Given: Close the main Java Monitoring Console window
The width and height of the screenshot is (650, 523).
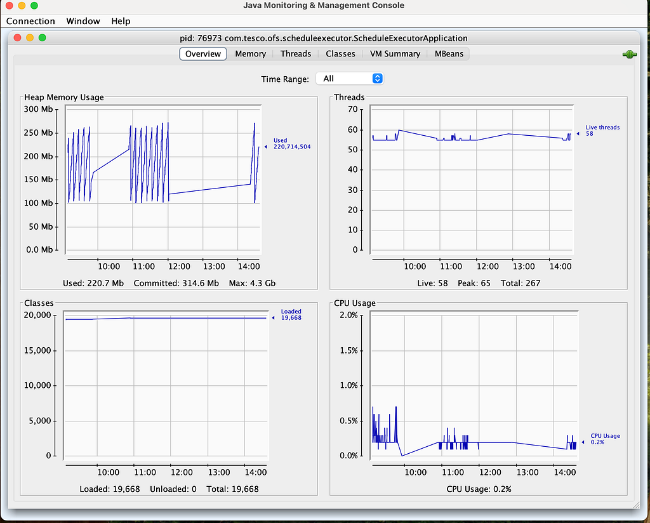Looking at the screenshot, I should click(9, 5).
